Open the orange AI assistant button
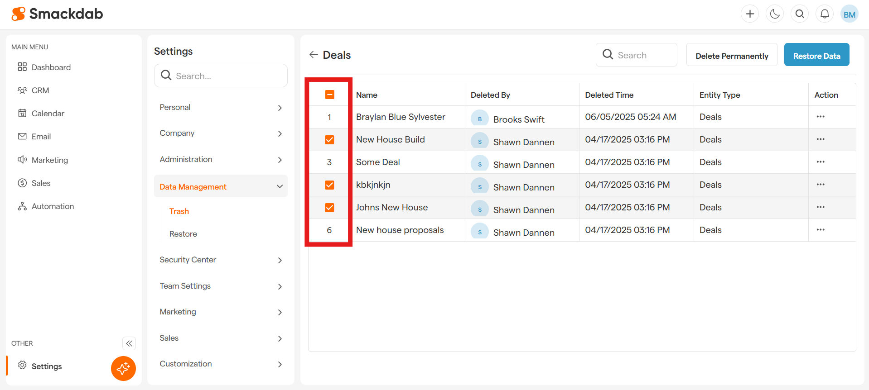 123,368
